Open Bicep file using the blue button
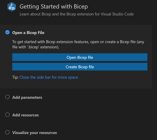The image size is (157, 140). click(x=80, y=57)
